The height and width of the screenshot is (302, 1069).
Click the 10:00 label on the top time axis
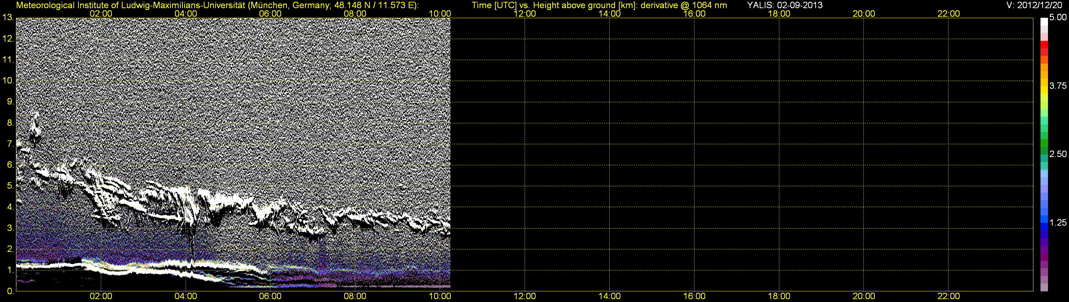tap(440, 14)
